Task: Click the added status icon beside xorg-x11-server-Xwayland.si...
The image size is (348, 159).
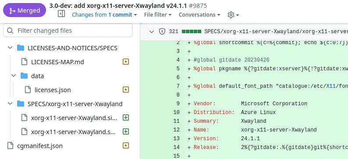Action: click(x=126, y=118)
